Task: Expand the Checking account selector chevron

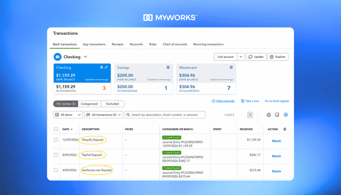Action: 86,57
